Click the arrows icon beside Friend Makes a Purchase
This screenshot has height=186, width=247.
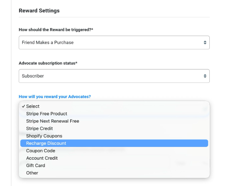click(205, 43)
